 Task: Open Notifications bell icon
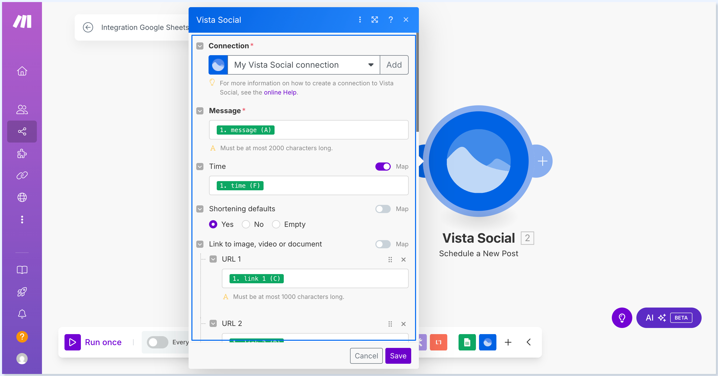tap(22, 314)
